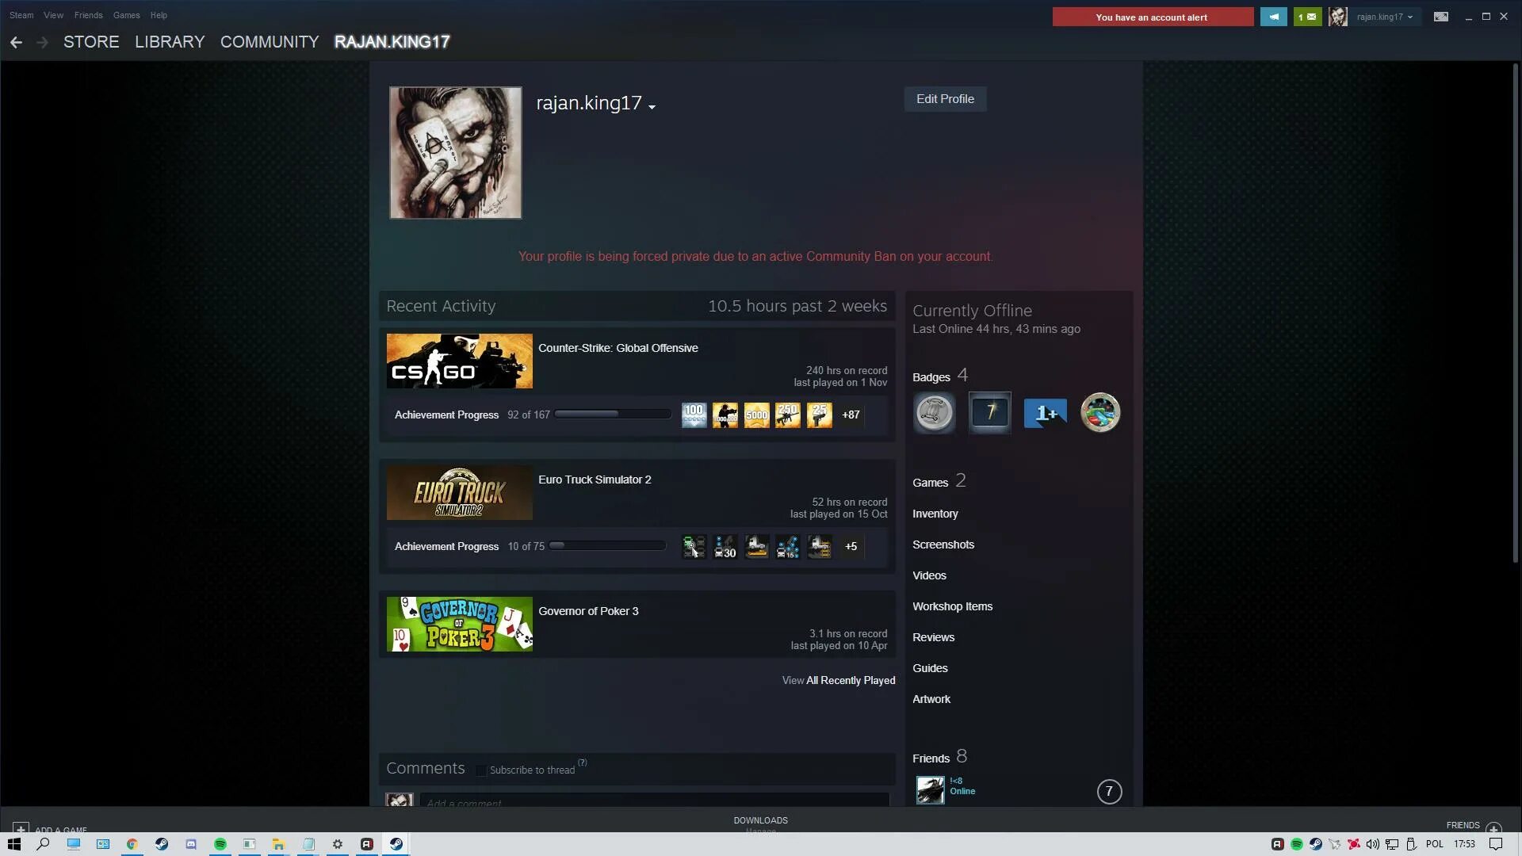Open the Friends menu
This screenshot has width=1522, height=856.
point(88,15)
